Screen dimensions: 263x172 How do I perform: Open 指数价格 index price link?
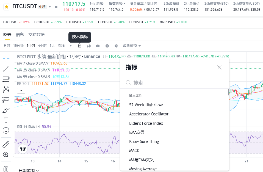pyautogui.click(x=117, y=4)
